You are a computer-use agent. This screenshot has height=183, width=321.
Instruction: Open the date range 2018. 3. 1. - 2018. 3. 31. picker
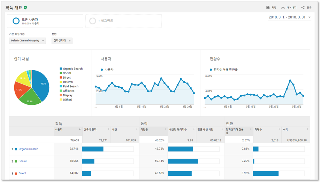click(290, 17)
